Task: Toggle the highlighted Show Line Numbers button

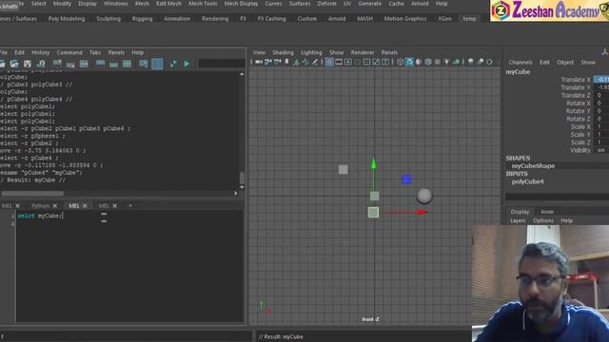Action: click(157, 64)
